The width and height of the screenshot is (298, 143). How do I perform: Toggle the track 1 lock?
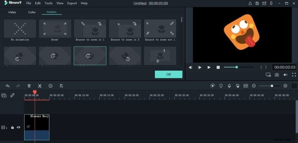(12, 128)
